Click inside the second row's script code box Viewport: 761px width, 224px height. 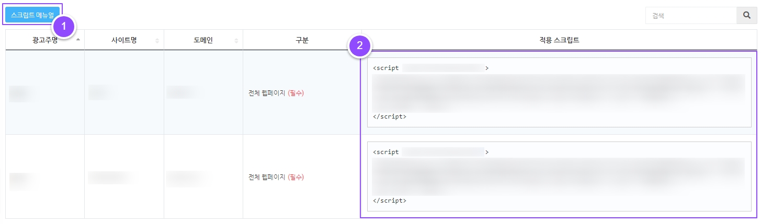pos(559,176)
